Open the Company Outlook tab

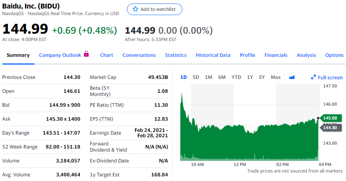tap(60, 55)
